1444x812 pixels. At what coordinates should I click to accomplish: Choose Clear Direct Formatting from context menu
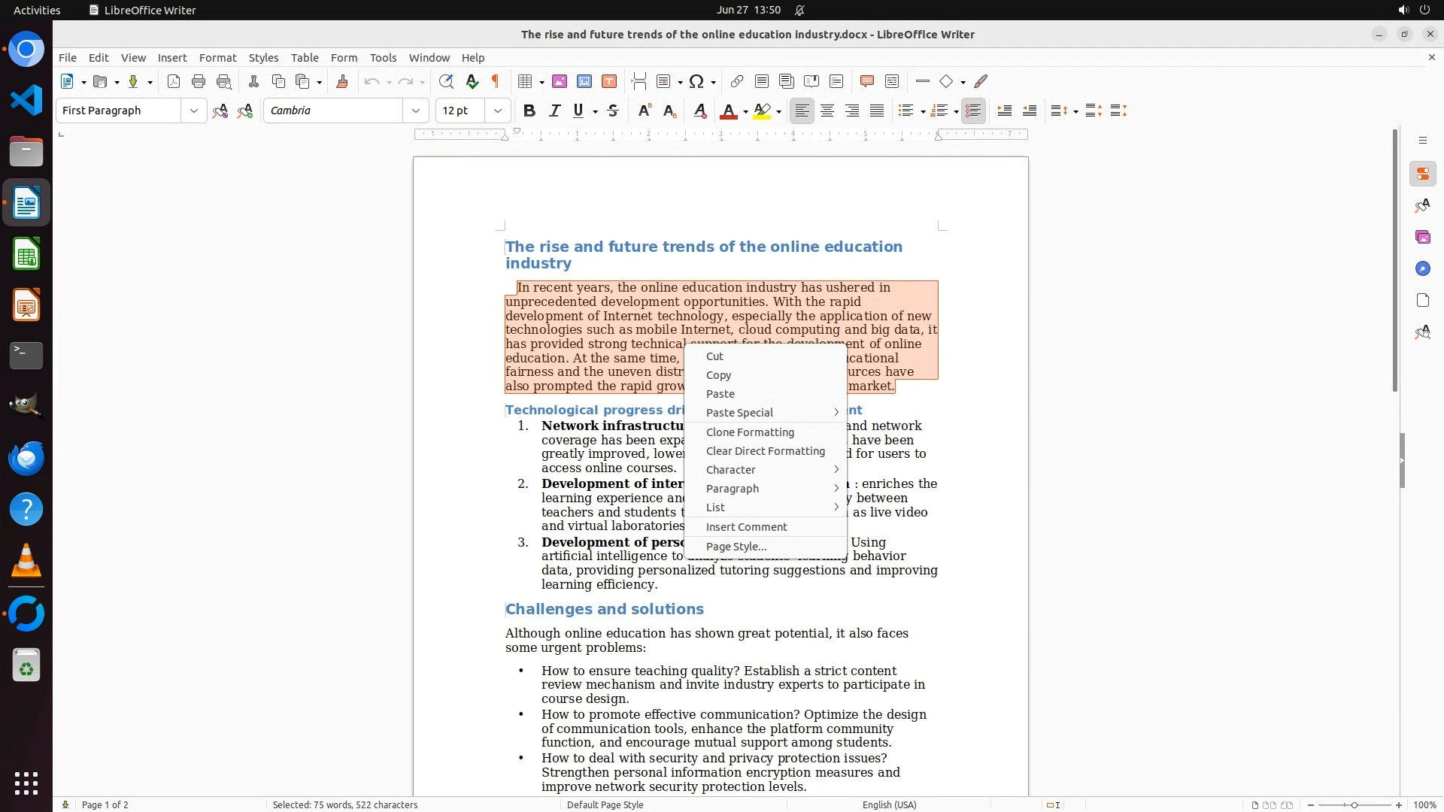[765, 451]
